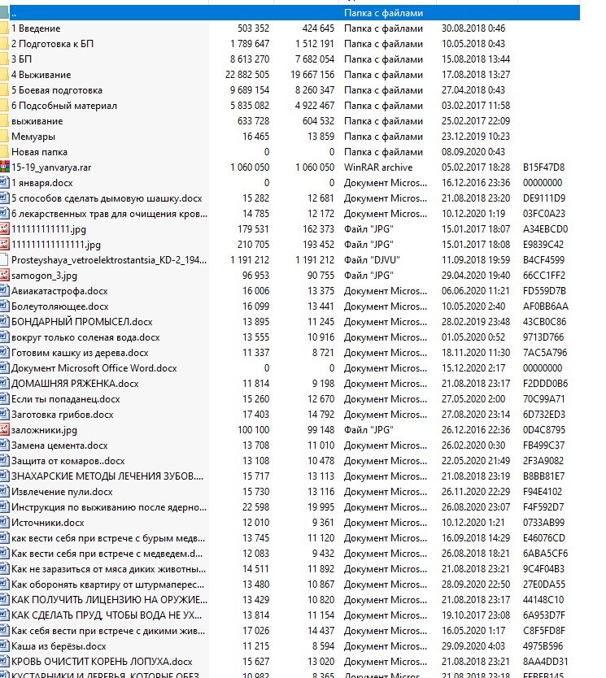This screenshot has width=606, height=678.
Task: Open the '3 БП' folder
Action: pyautogui.click(x=21, y=59)
